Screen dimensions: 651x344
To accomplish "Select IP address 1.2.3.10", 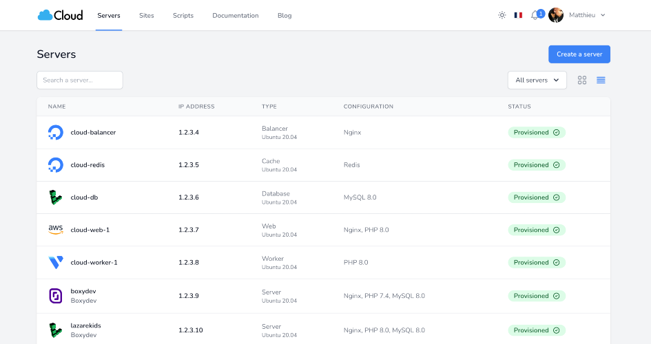I will point(191,330).
